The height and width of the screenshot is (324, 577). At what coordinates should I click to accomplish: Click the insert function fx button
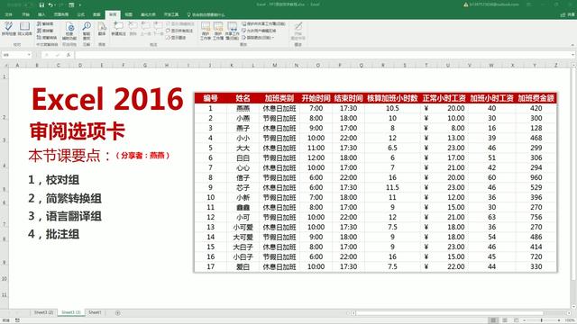[69, 55]
